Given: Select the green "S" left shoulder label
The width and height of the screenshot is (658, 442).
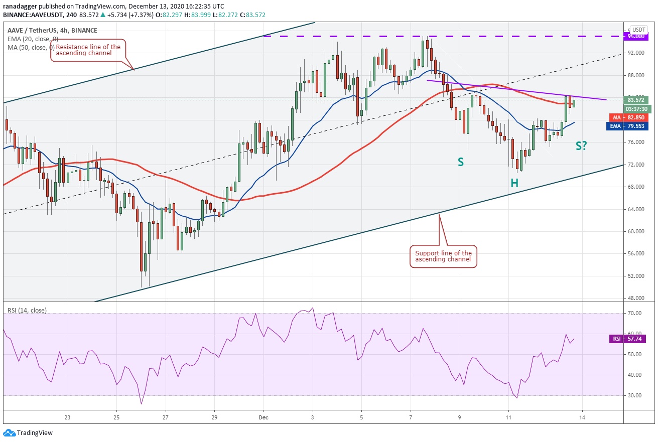Looking at the screenshot, I should point(460,162).
